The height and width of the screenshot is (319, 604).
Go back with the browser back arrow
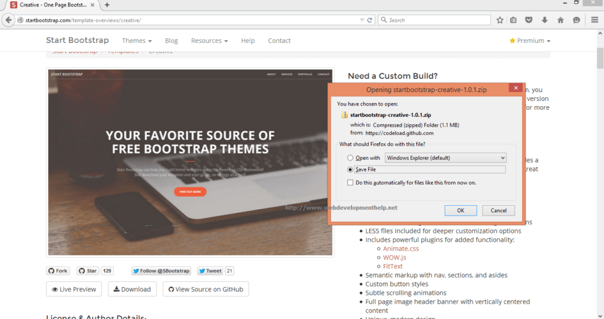click(8, 20)
